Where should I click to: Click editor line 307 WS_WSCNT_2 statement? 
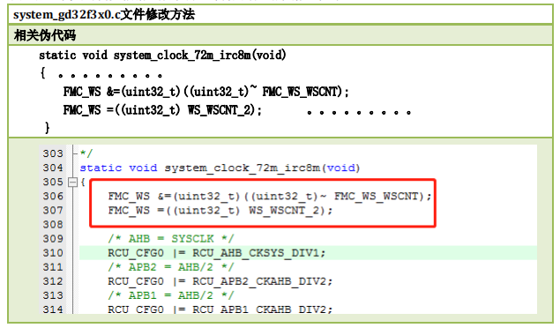pyautogui.click(x=220, y=211)
